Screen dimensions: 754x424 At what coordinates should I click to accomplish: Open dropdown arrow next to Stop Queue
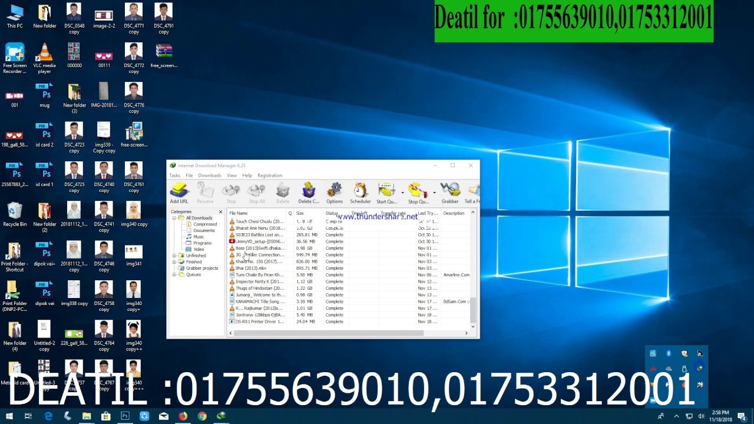click(x=434, y=193)
